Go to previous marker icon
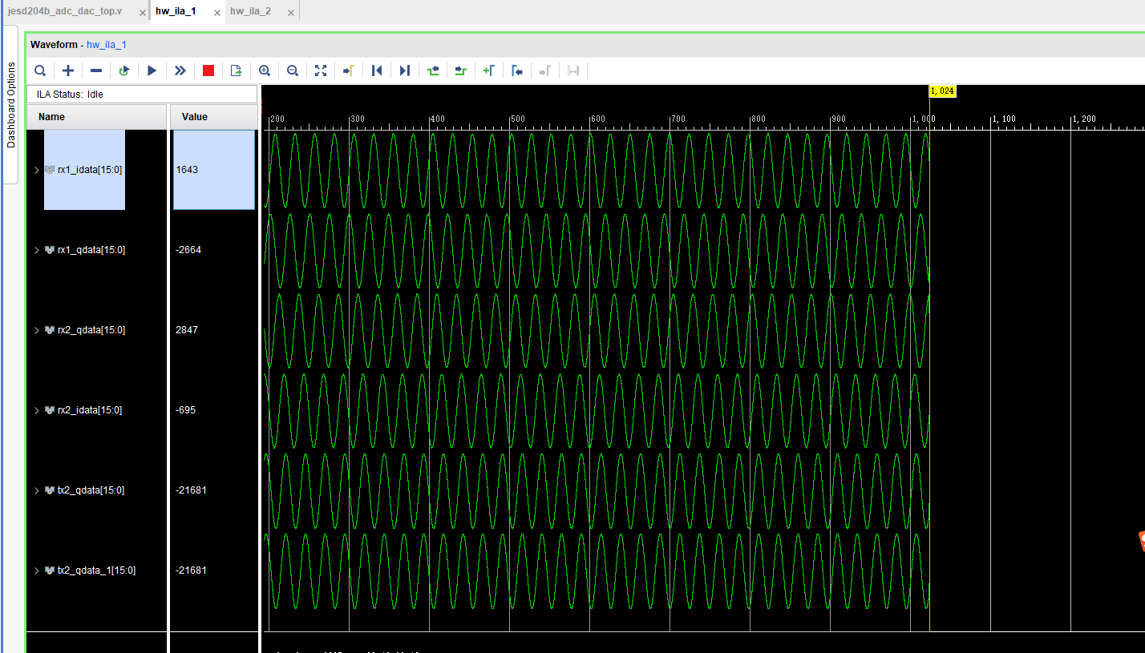Image resolution: width=1145 pixels, height=653 pixels. 517,71
